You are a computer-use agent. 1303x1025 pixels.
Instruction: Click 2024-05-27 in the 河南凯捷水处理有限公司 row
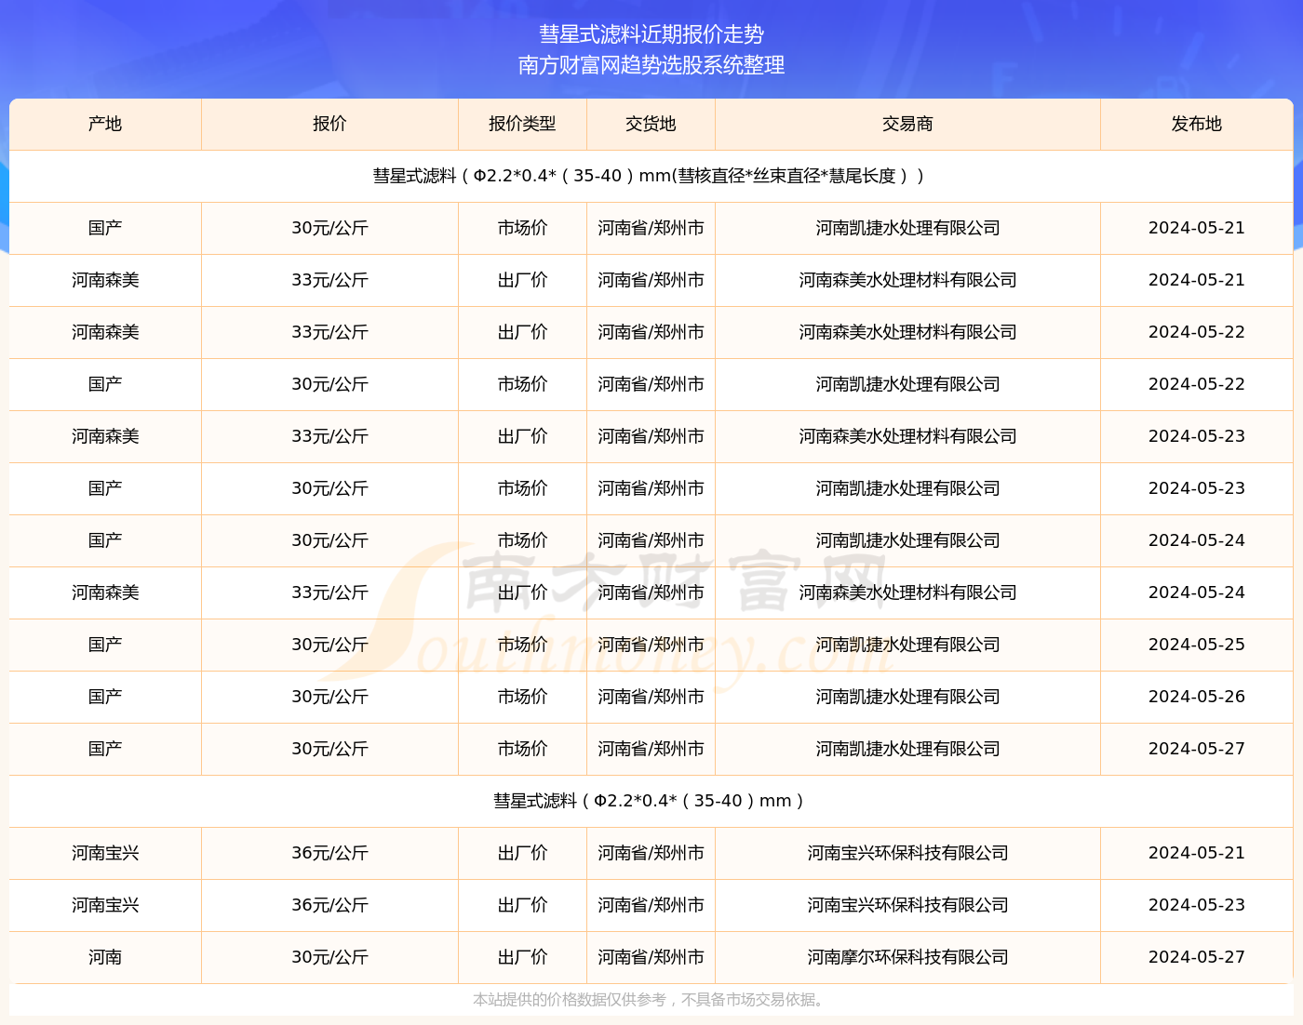[x=1196, y=749]
